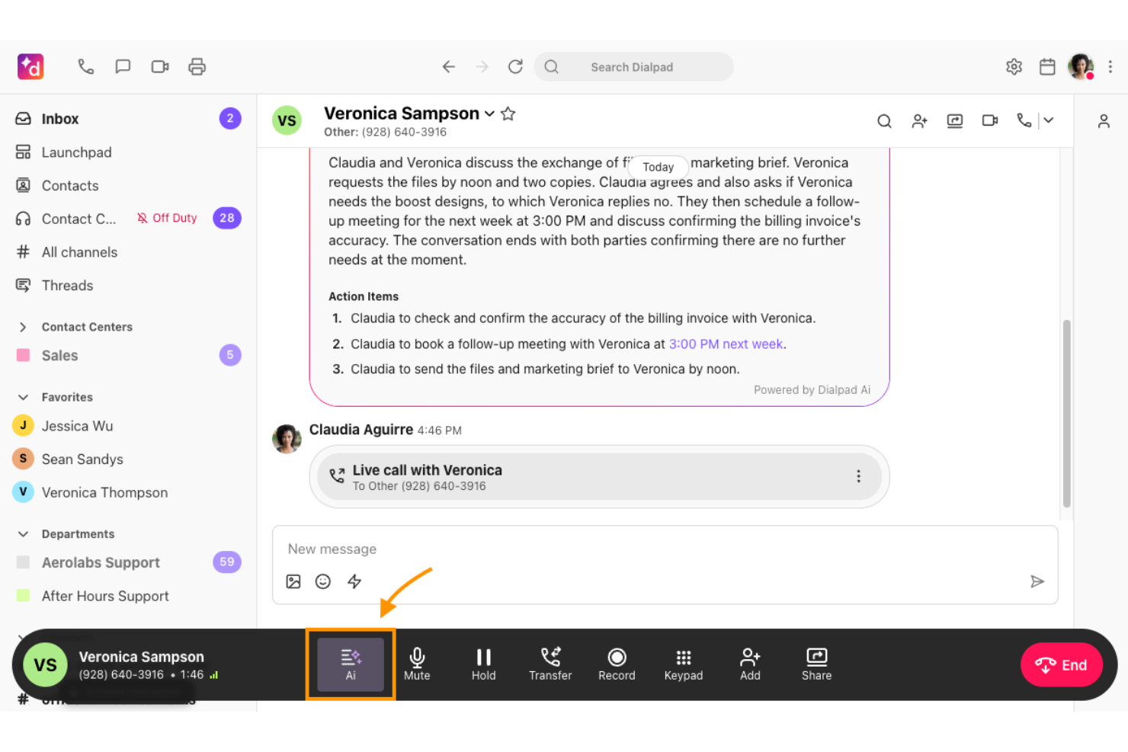1128x752 pixels.
Task: Expand the Contact Centers section
Action: point(23,327)
